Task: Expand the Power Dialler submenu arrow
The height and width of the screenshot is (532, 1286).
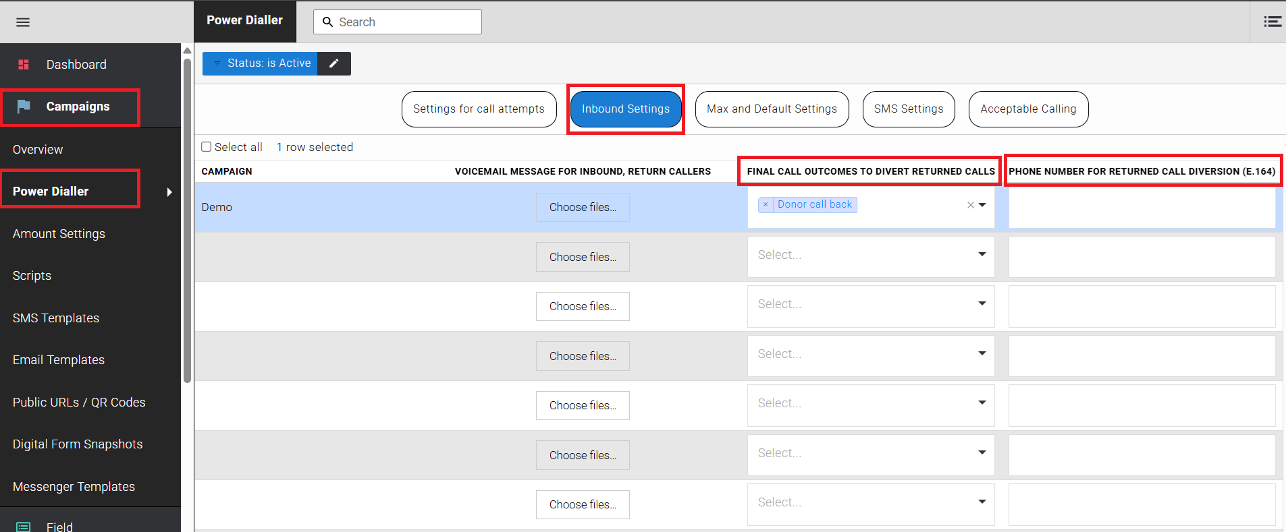Action: pos(169,192)
